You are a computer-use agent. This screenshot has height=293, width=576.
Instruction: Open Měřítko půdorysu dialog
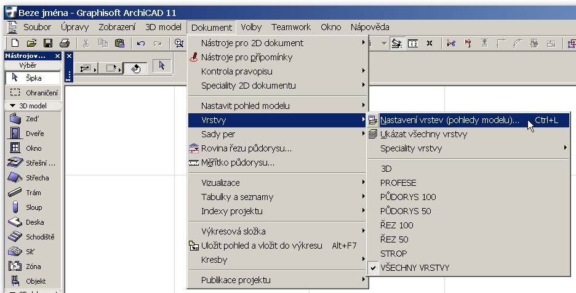pyautogui.click(x=278, y=163)
